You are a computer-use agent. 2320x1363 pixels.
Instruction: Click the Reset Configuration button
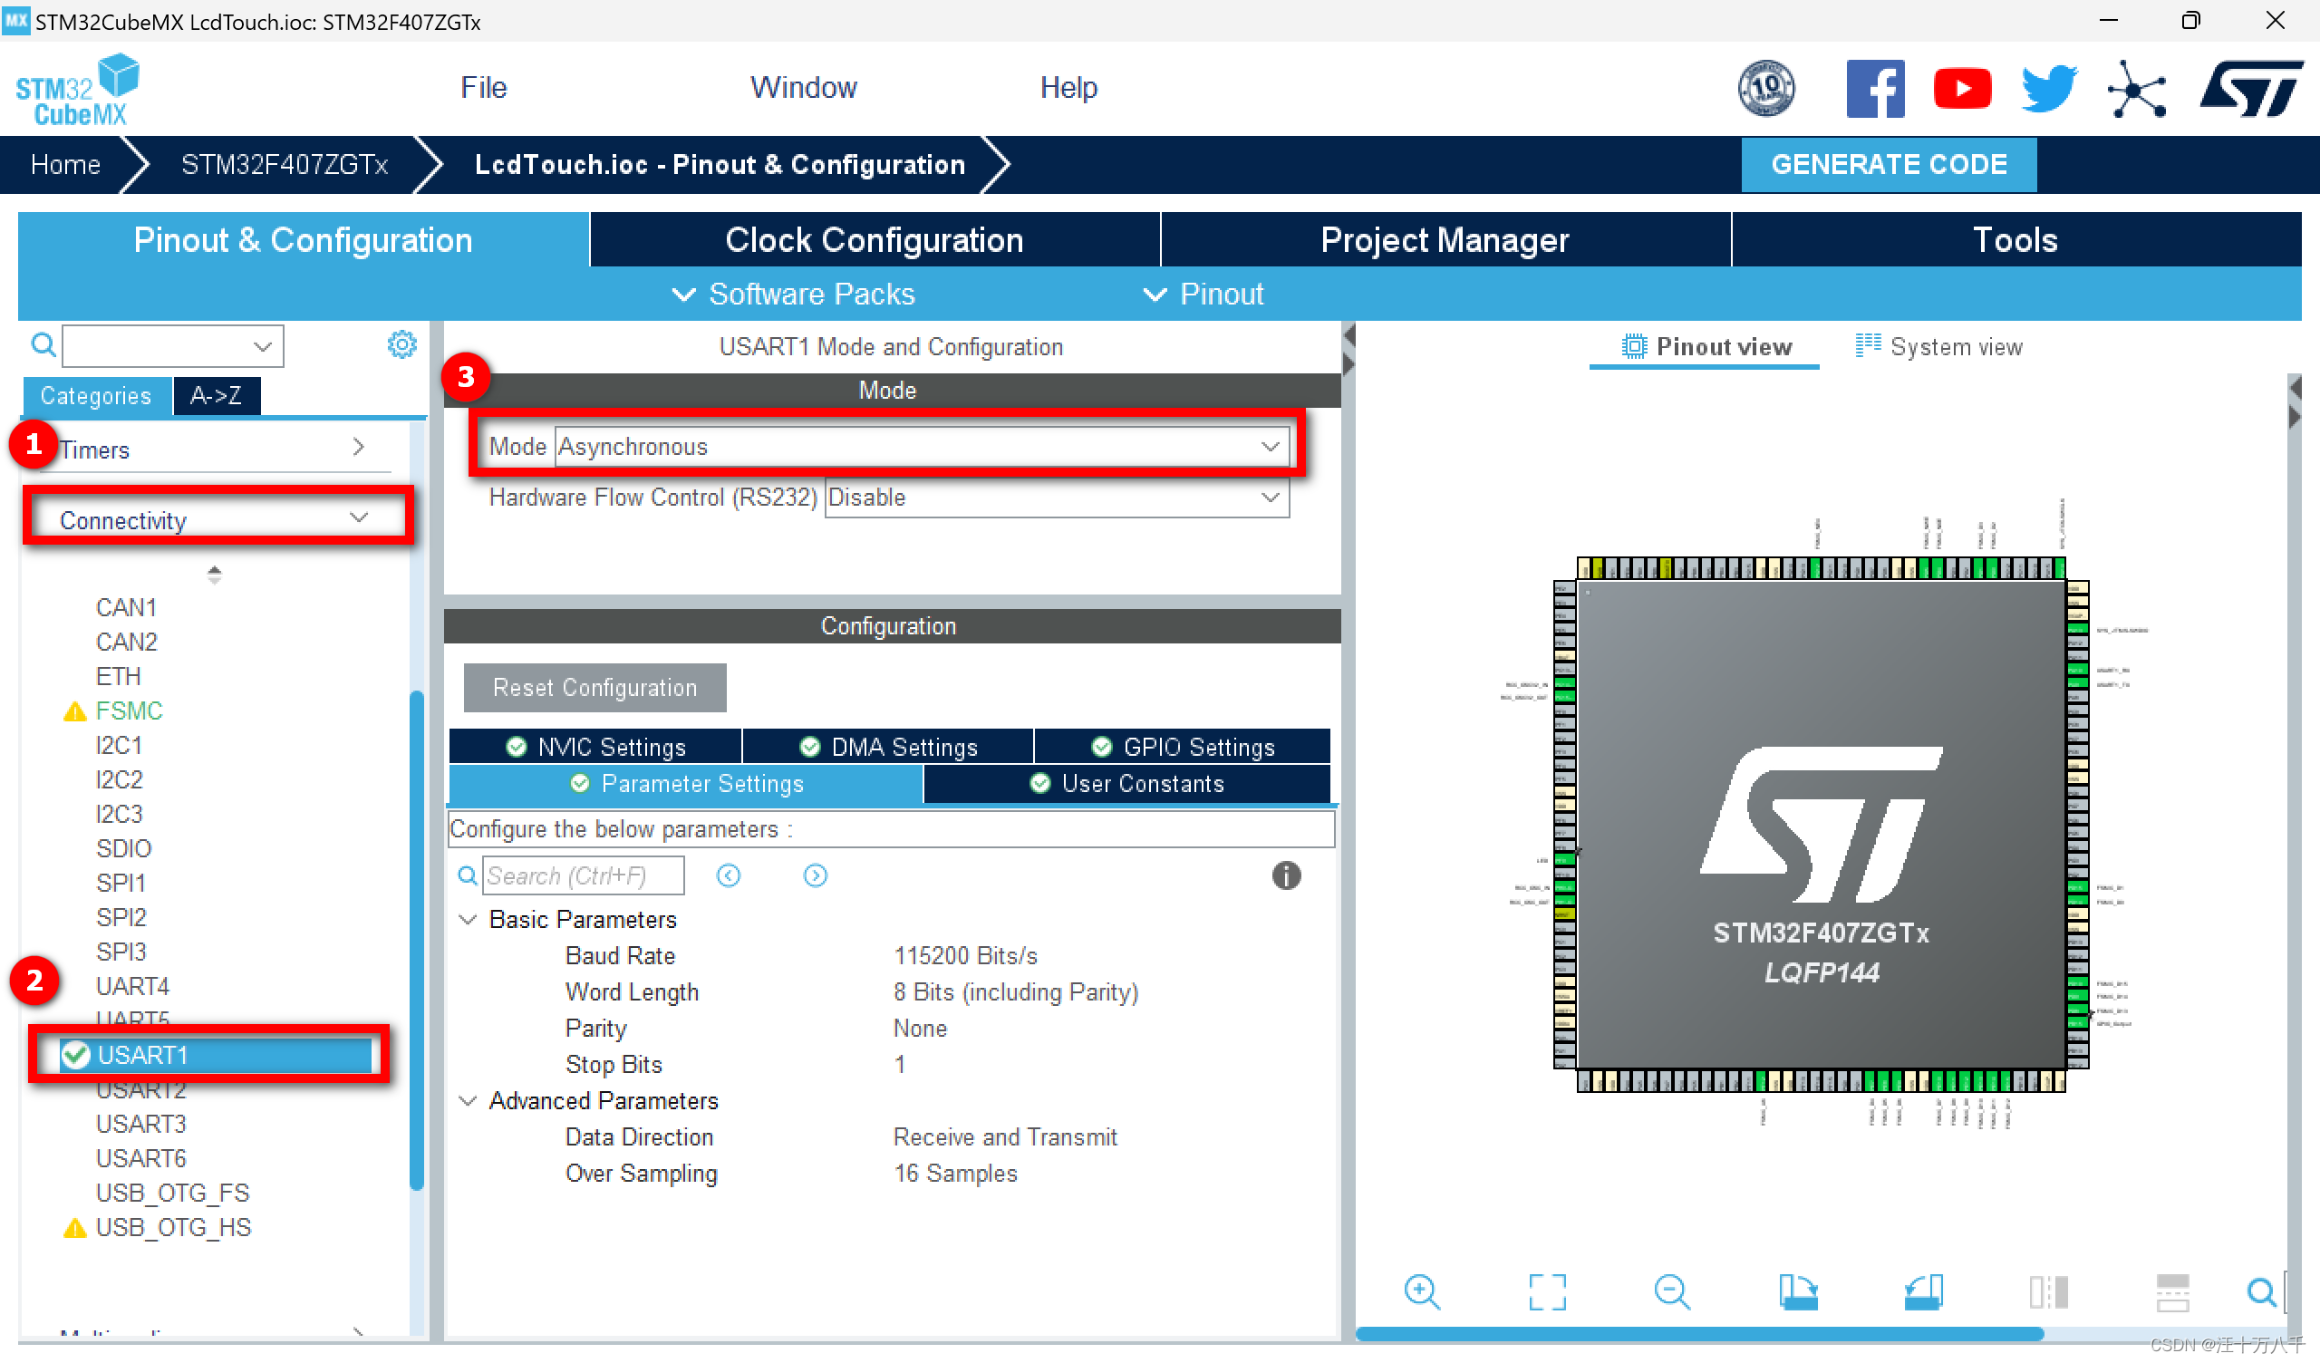click(x=591, y=686)
